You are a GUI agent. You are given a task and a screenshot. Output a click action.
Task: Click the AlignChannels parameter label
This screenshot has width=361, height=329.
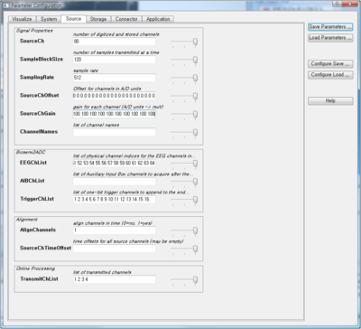38,230
